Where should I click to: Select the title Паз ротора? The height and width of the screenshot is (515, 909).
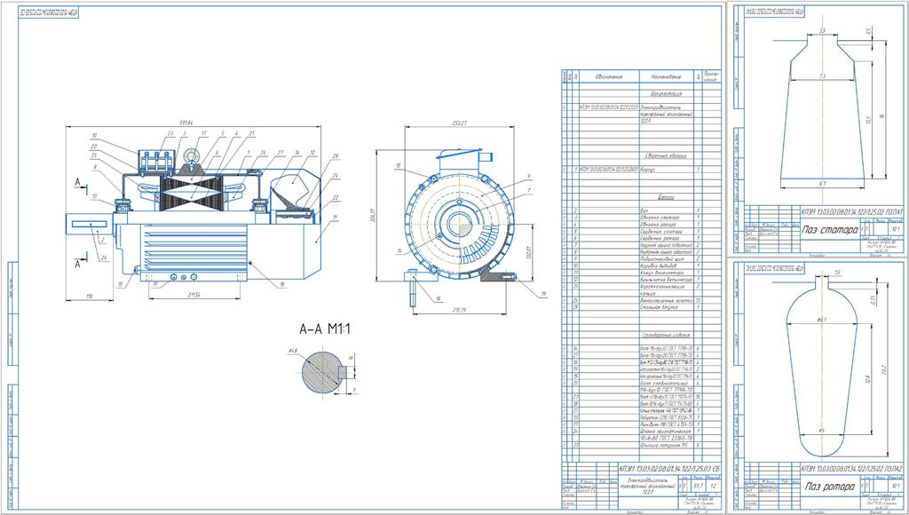(x=829, y=487)
